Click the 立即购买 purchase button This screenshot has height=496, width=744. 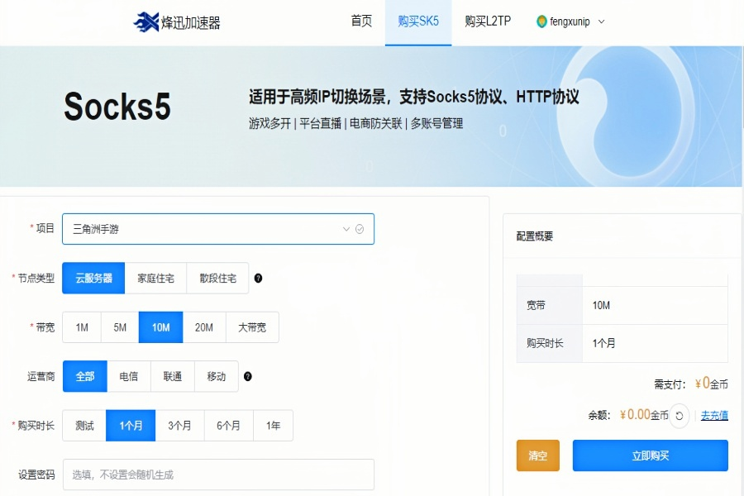[650, 455]
